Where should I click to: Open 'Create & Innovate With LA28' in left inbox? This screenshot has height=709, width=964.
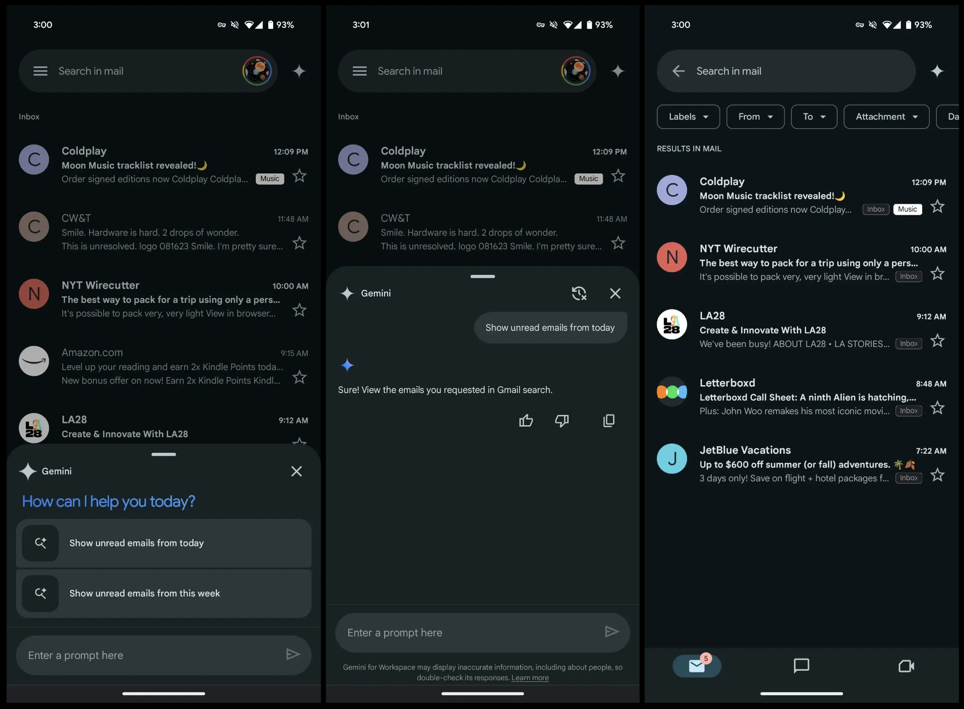[125, 434]
